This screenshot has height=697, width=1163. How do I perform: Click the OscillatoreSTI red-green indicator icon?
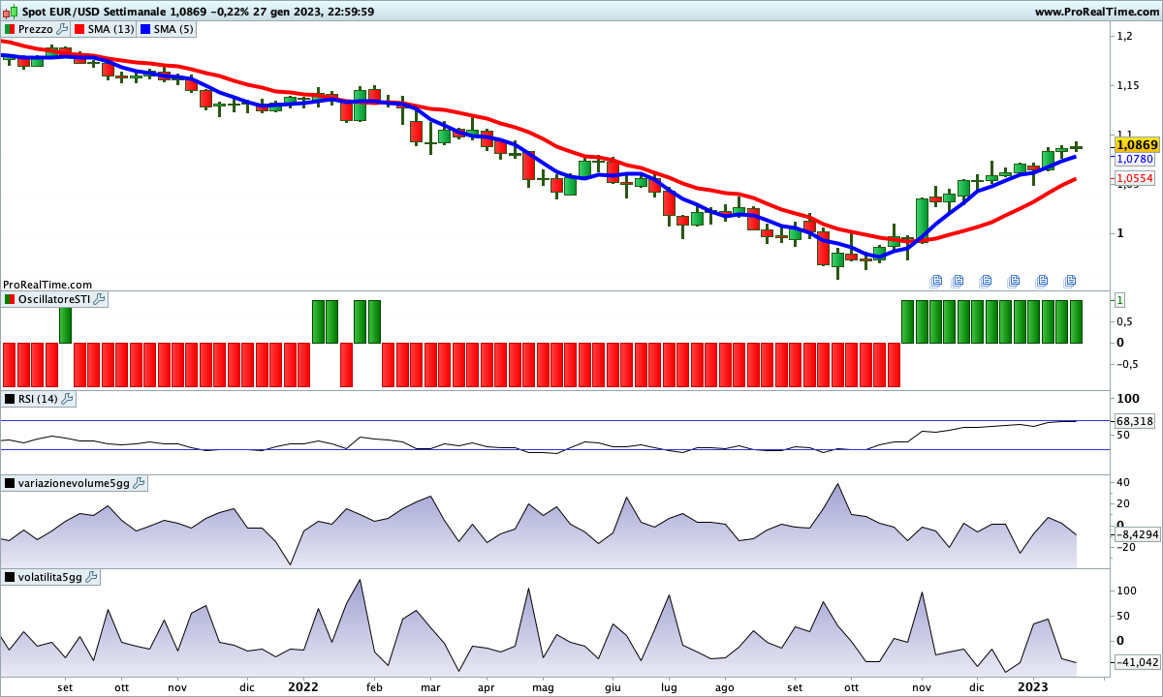pos(10,300)
